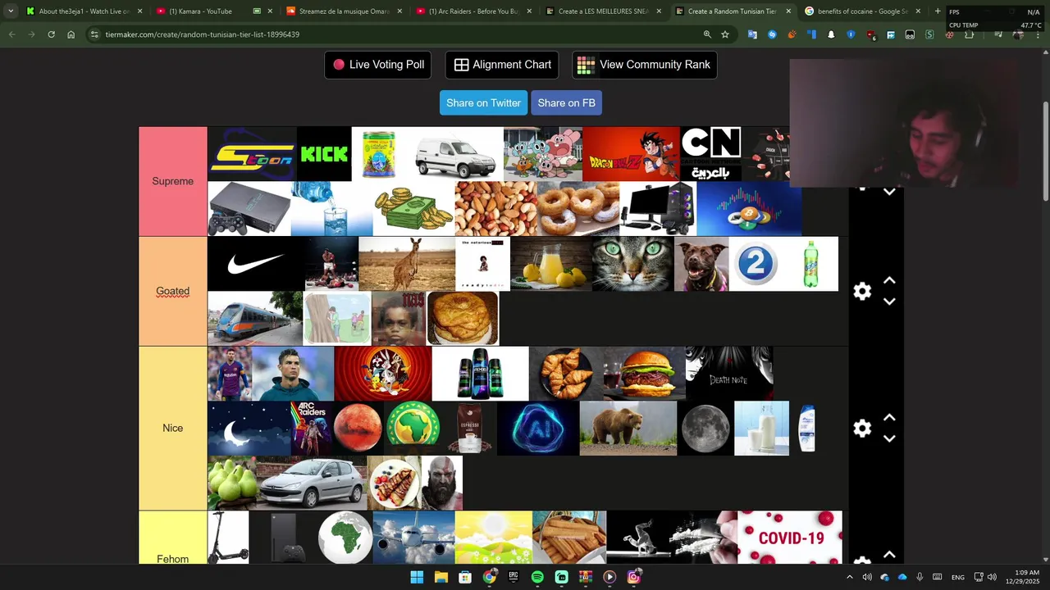Open the tab search dropdown

pyautogui.click(x=11, y=11)
